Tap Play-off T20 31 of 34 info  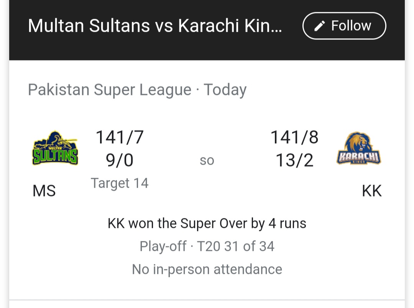(207, 246)
